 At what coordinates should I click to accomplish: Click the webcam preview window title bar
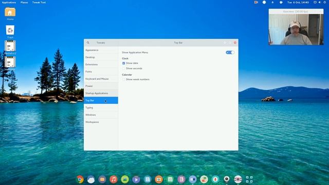[x=296, y=11]
